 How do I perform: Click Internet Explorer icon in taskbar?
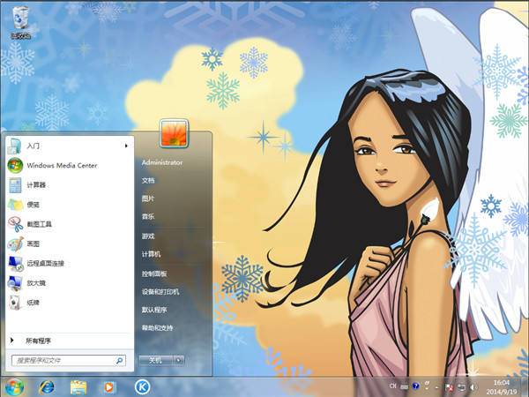point(47,386)
